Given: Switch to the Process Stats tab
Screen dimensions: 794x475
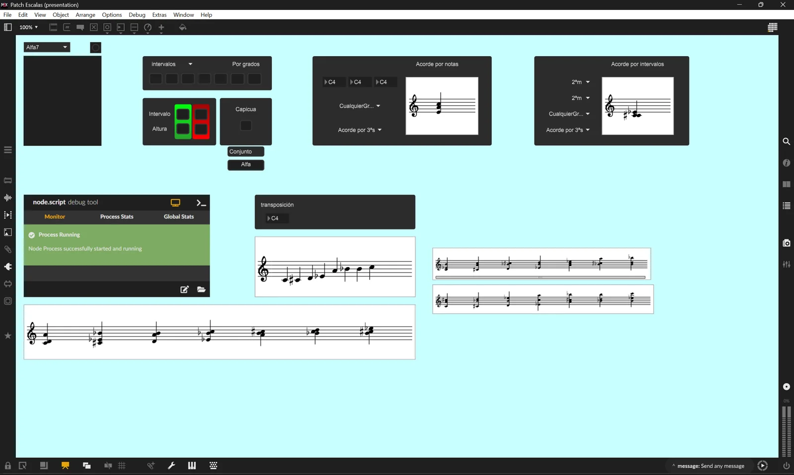Looking at the screenshot, I should tap(117, 217).
